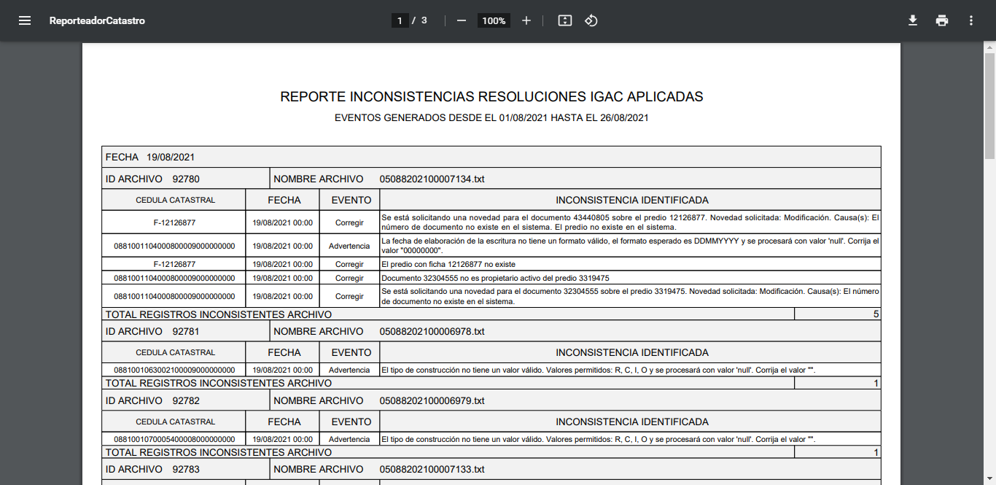The height and width of the screenshot is (485, 996).
Task: Print the document
Action: tap(942, 20)
